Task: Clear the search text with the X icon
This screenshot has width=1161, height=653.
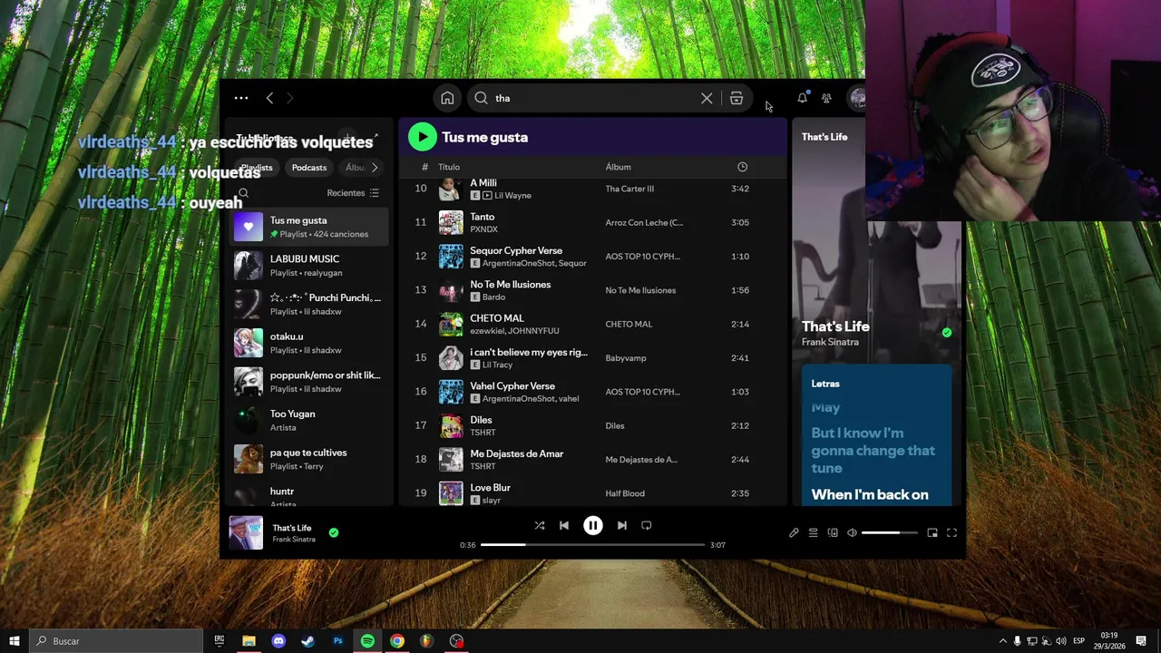Action: (x=707, y=98)
